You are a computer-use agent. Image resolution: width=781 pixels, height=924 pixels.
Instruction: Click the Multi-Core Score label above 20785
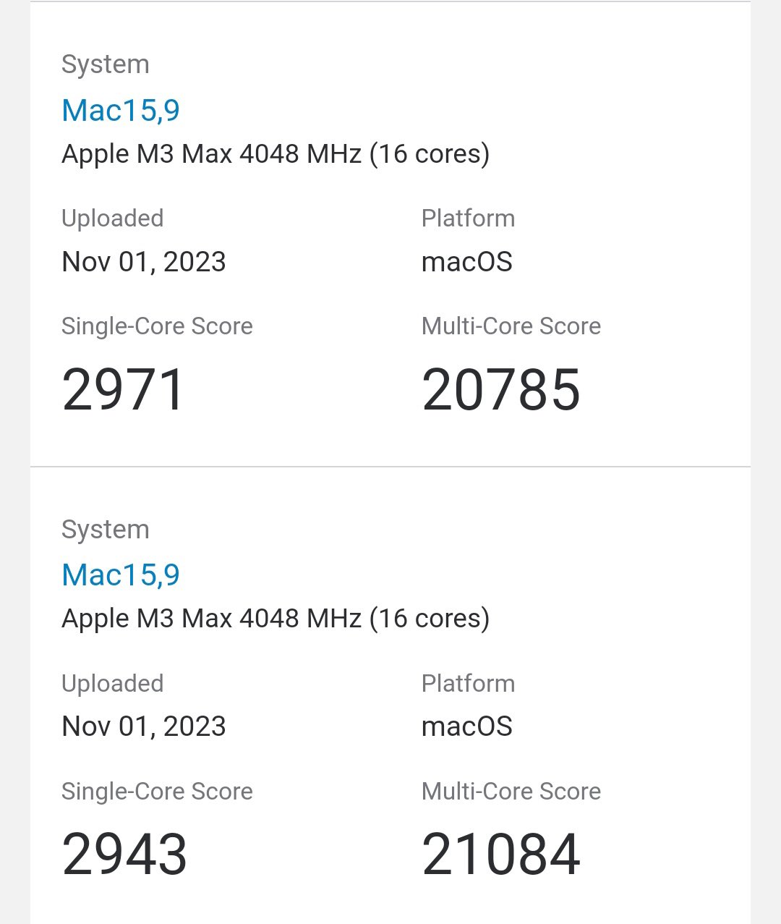tap(511, 326)
